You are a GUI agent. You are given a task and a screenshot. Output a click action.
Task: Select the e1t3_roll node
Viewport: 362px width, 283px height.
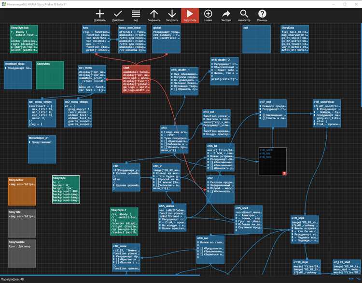[x=217, y=124]
